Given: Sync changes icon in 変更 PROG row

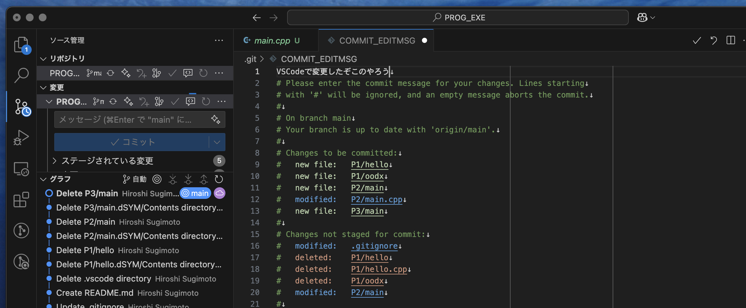Looking at the screenshot, I should tap(113, 102).
